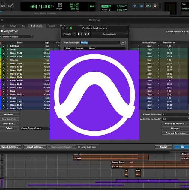Click the Import Settings... button
The height and width of the screenshot is (190, 189).
(x=35, y=147)
